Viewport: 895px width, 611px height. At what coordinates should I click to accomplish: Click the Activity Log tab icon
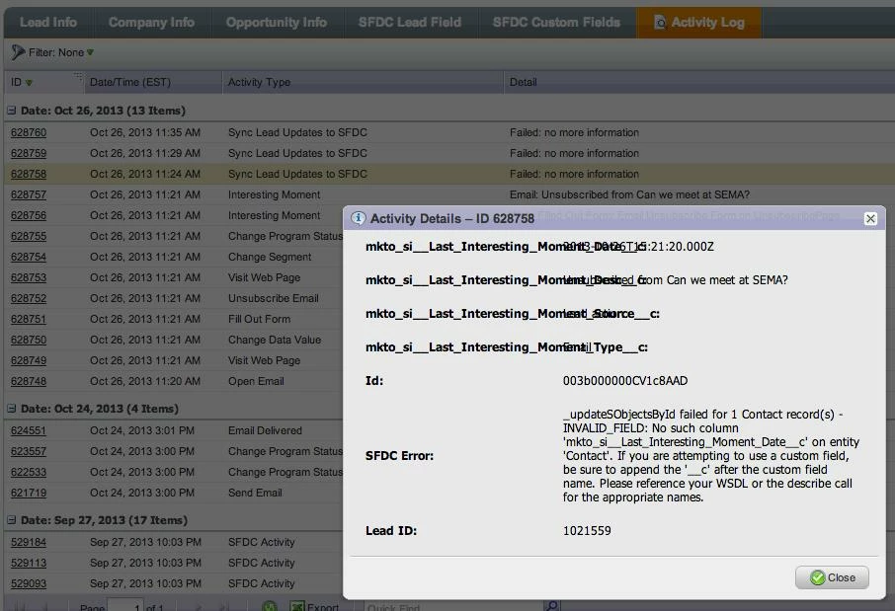pos(659,23)
